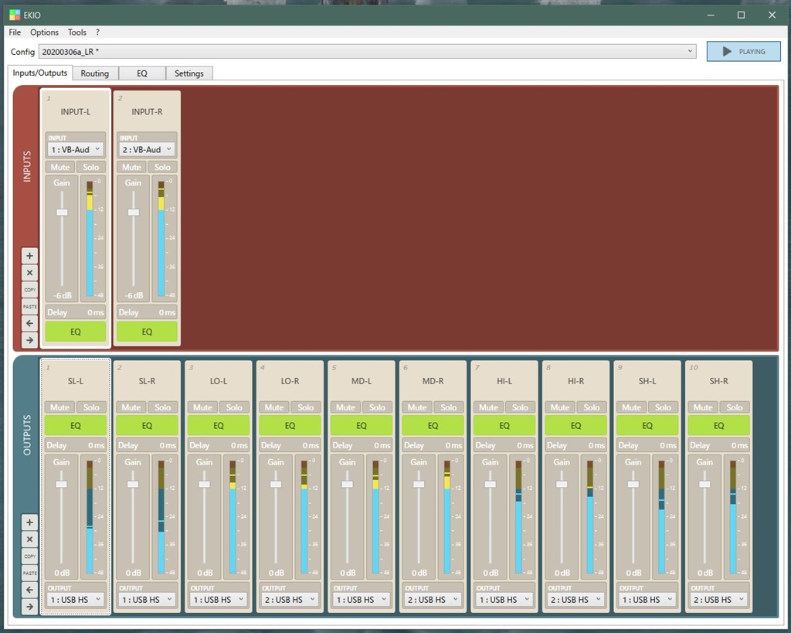This screenshot has width=791, height=633.
Task: Remove the selected input with the X icon
Action: coord(29,273)
